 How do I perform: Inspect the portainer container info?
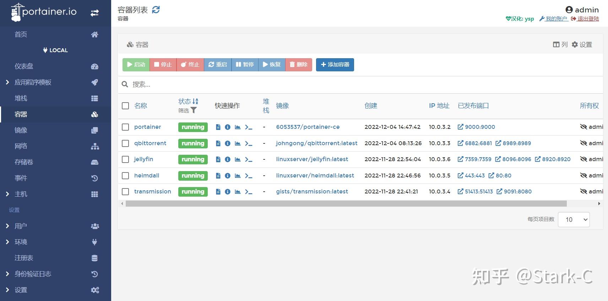228,127
